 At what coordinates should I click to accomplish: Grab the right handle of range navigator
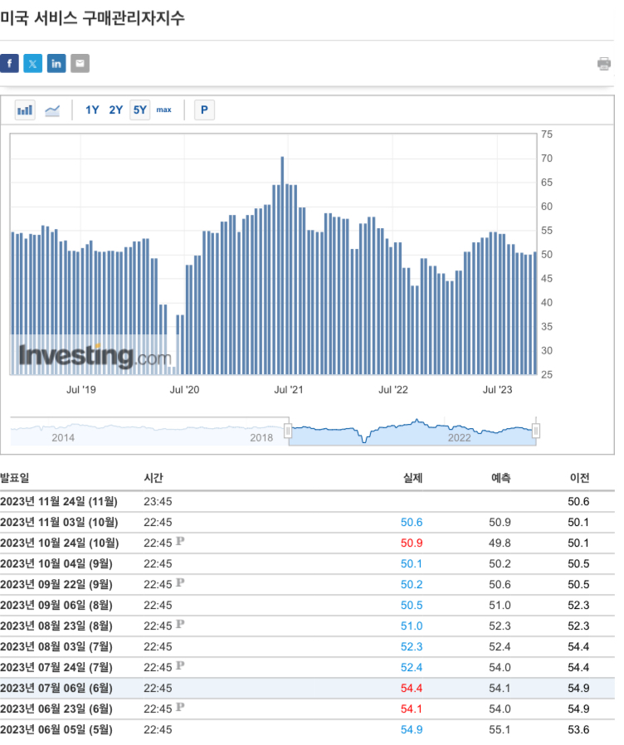(535, 431)
